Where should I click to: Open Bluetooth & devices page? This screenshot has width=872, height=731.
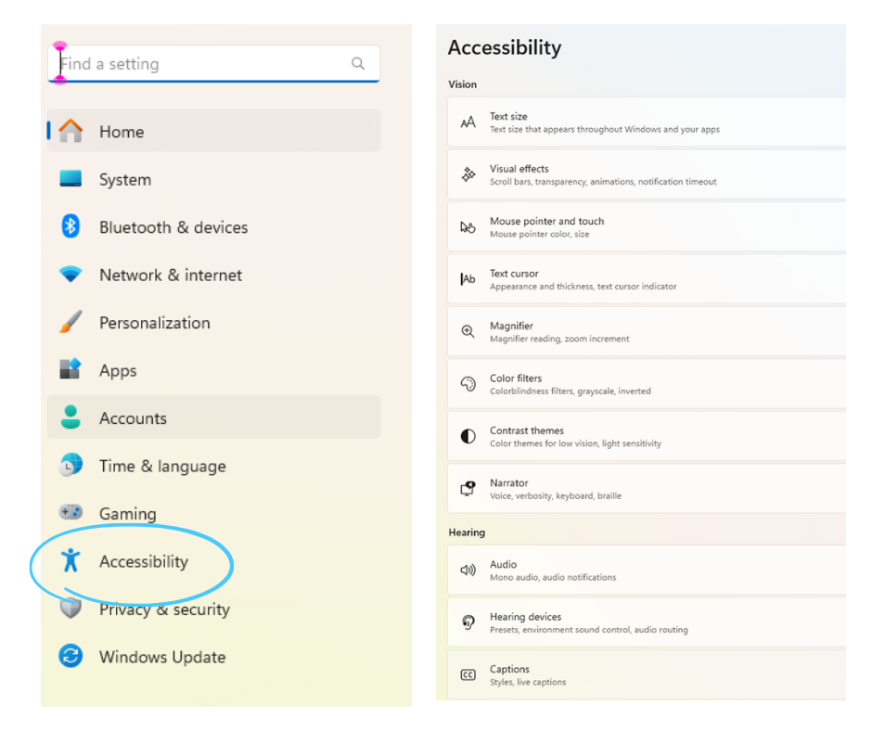[214, 227]
